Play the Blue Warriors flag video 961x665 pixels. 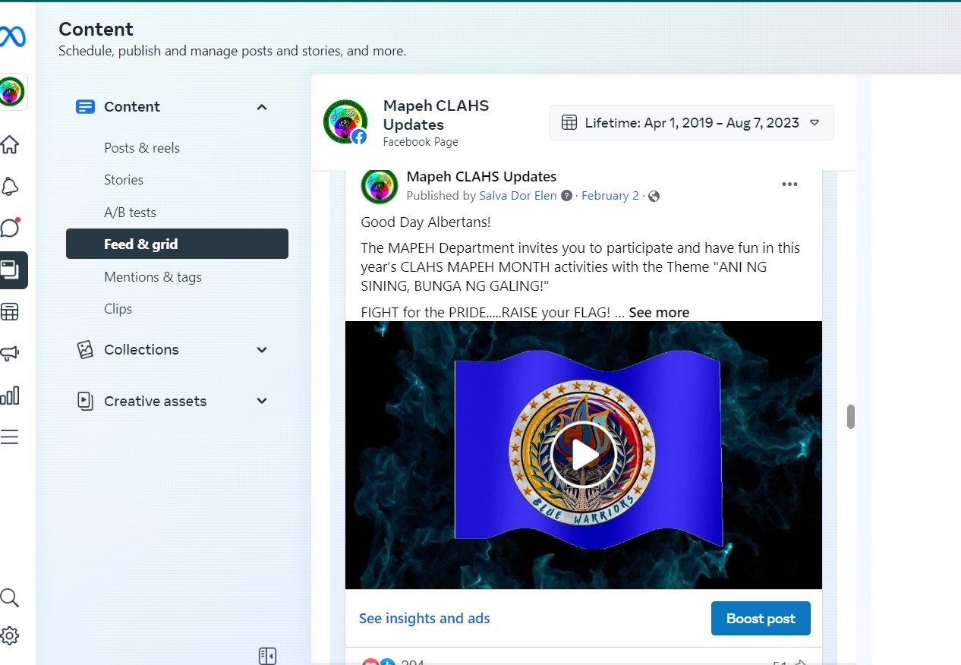(583, 455)
